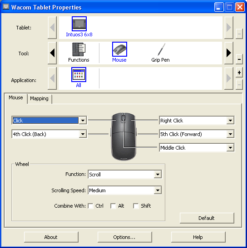Minimize the Wacom Tablet Properties window
The height and width of the screenshot is (248, 247).
coord(219,7)
